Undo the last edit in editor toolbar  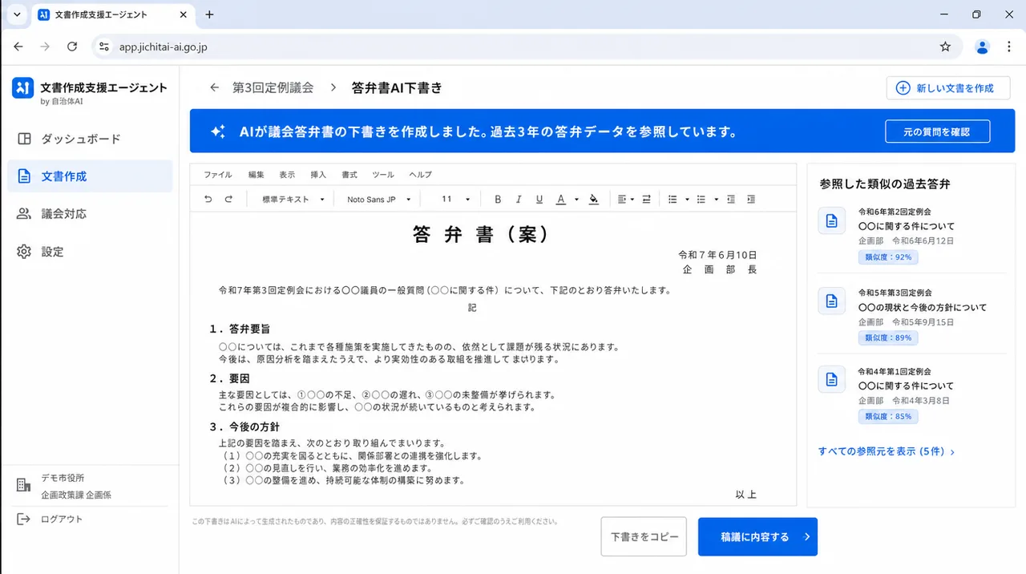(208, 199)
